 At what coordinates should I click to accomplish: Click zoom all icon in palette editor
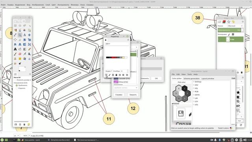click(x=127, y=75)
